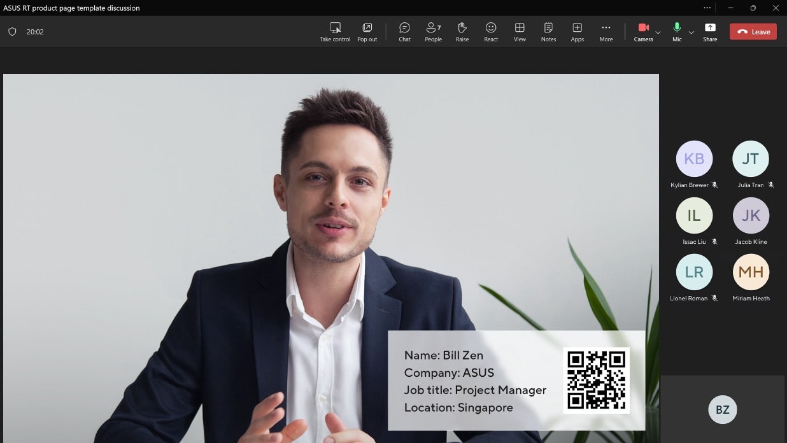This screenshot has width=787, height=443.
Task: Click Julia Tran's muted mic icon
Action: click(x=770, y=185)
